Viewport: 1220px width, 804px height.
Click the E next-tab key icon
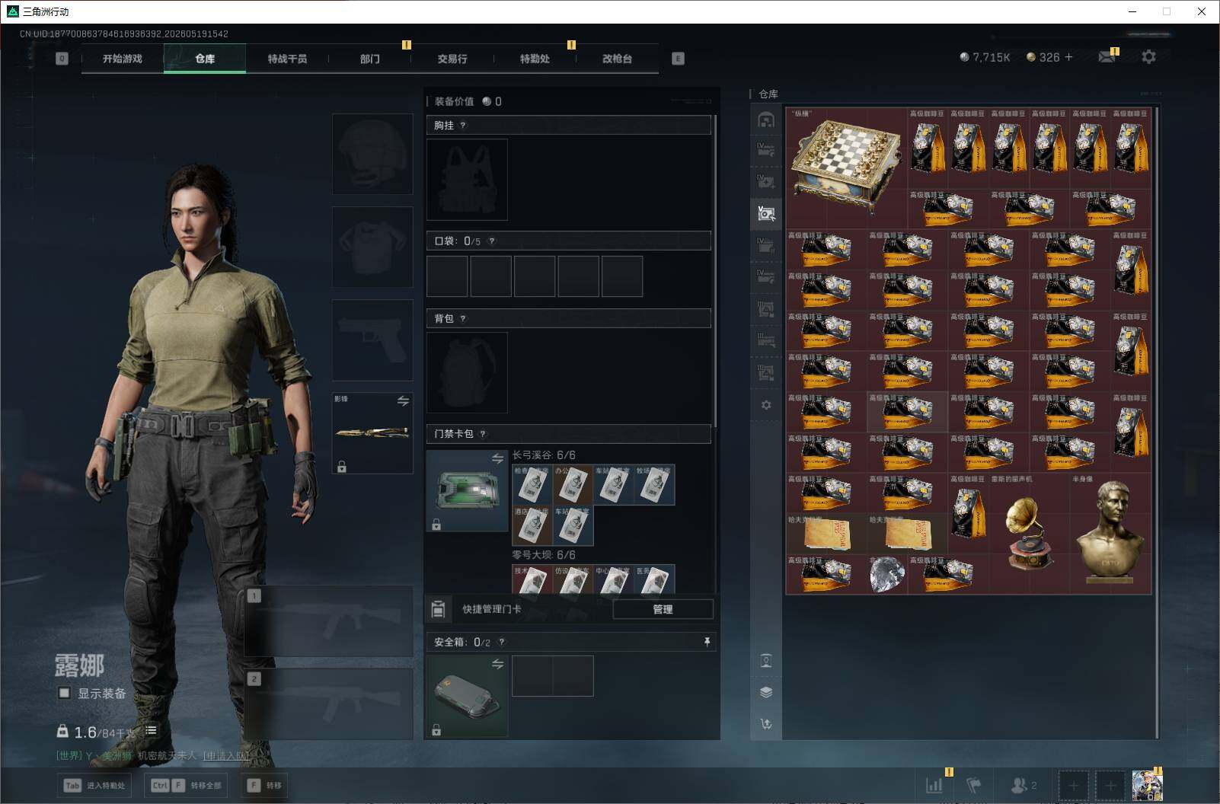(x=678, y=59)
